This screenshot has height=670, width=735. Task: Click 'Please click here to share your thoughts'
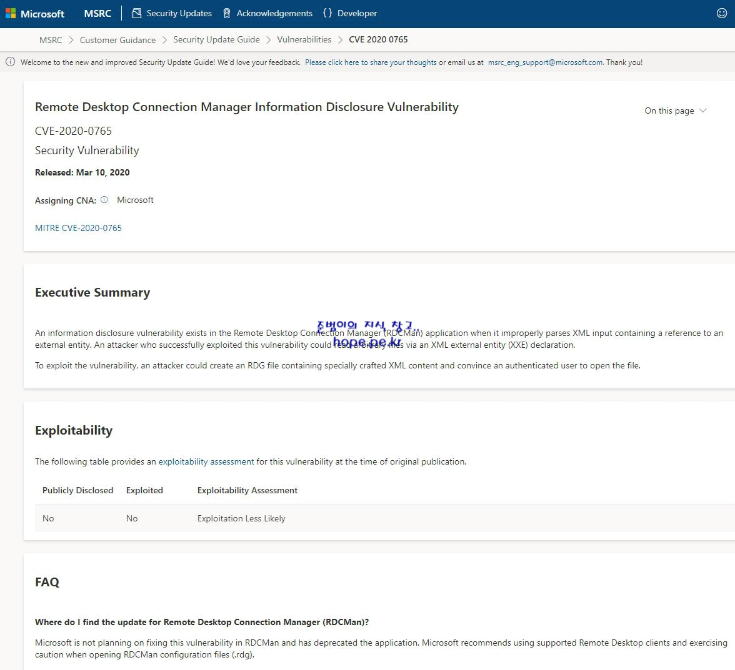[371, 62]
